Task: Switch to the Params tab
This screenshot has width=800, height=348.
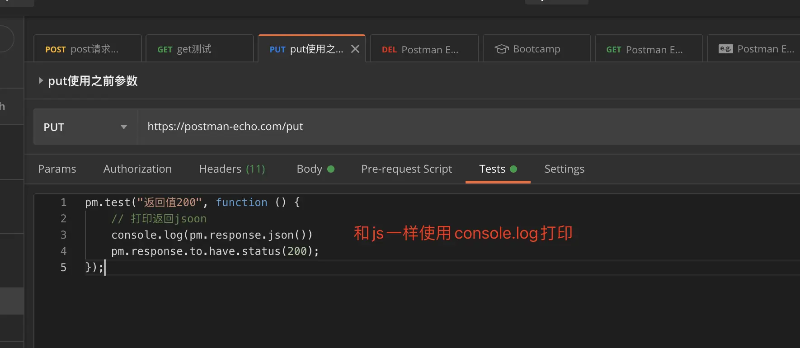Action: coord(57,169)
